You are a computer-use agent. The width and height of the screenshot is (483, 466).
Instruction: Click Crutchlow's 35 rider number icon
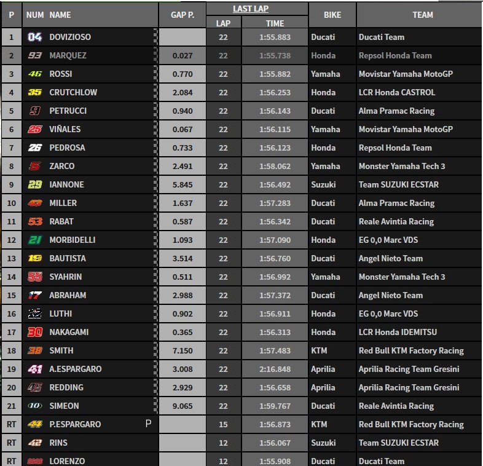34,92
